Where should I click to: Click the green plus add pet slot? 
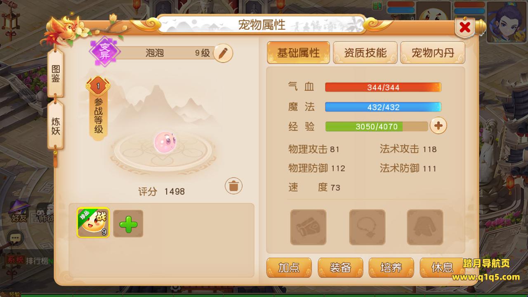pos(128,224)
